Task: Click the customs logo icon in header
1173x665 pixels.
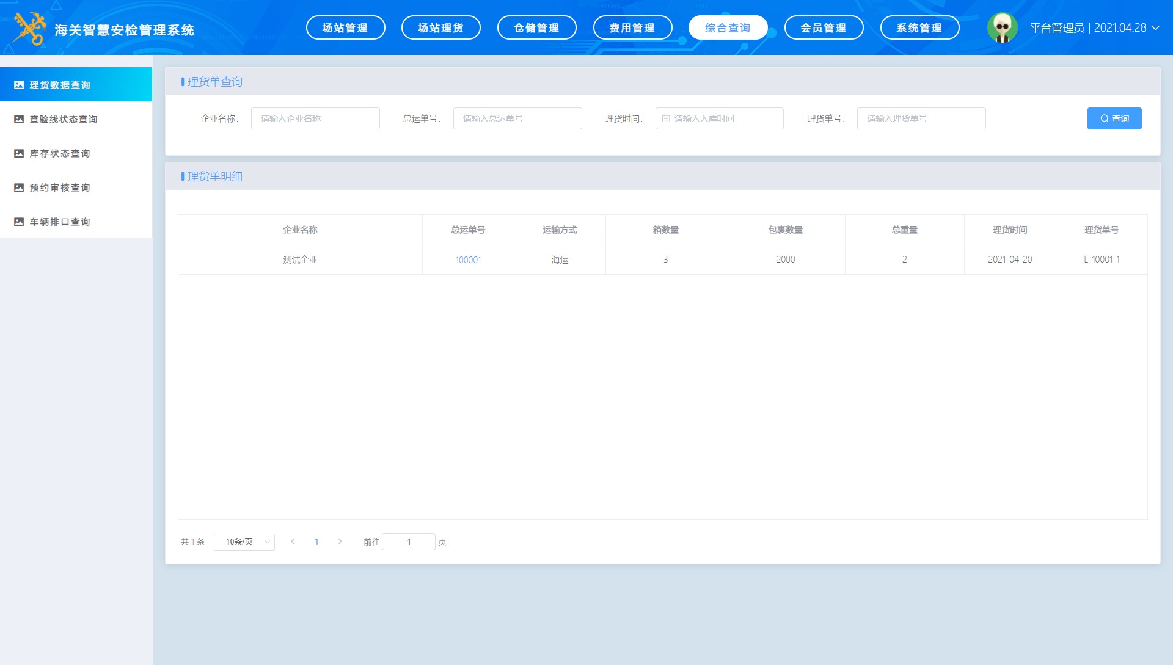Action: (29, 29)
